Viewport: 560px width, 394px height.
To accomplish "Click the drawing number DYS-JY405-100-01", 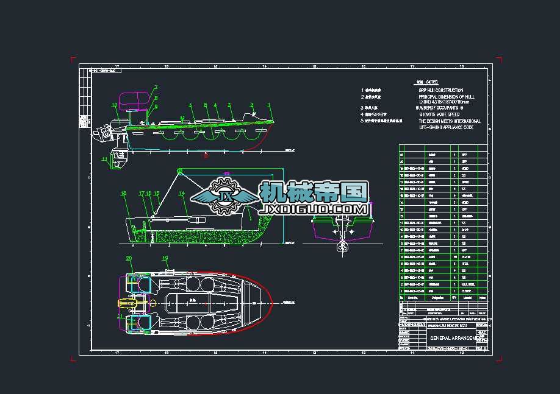I will pyautogui.click(x=448, y=347).
